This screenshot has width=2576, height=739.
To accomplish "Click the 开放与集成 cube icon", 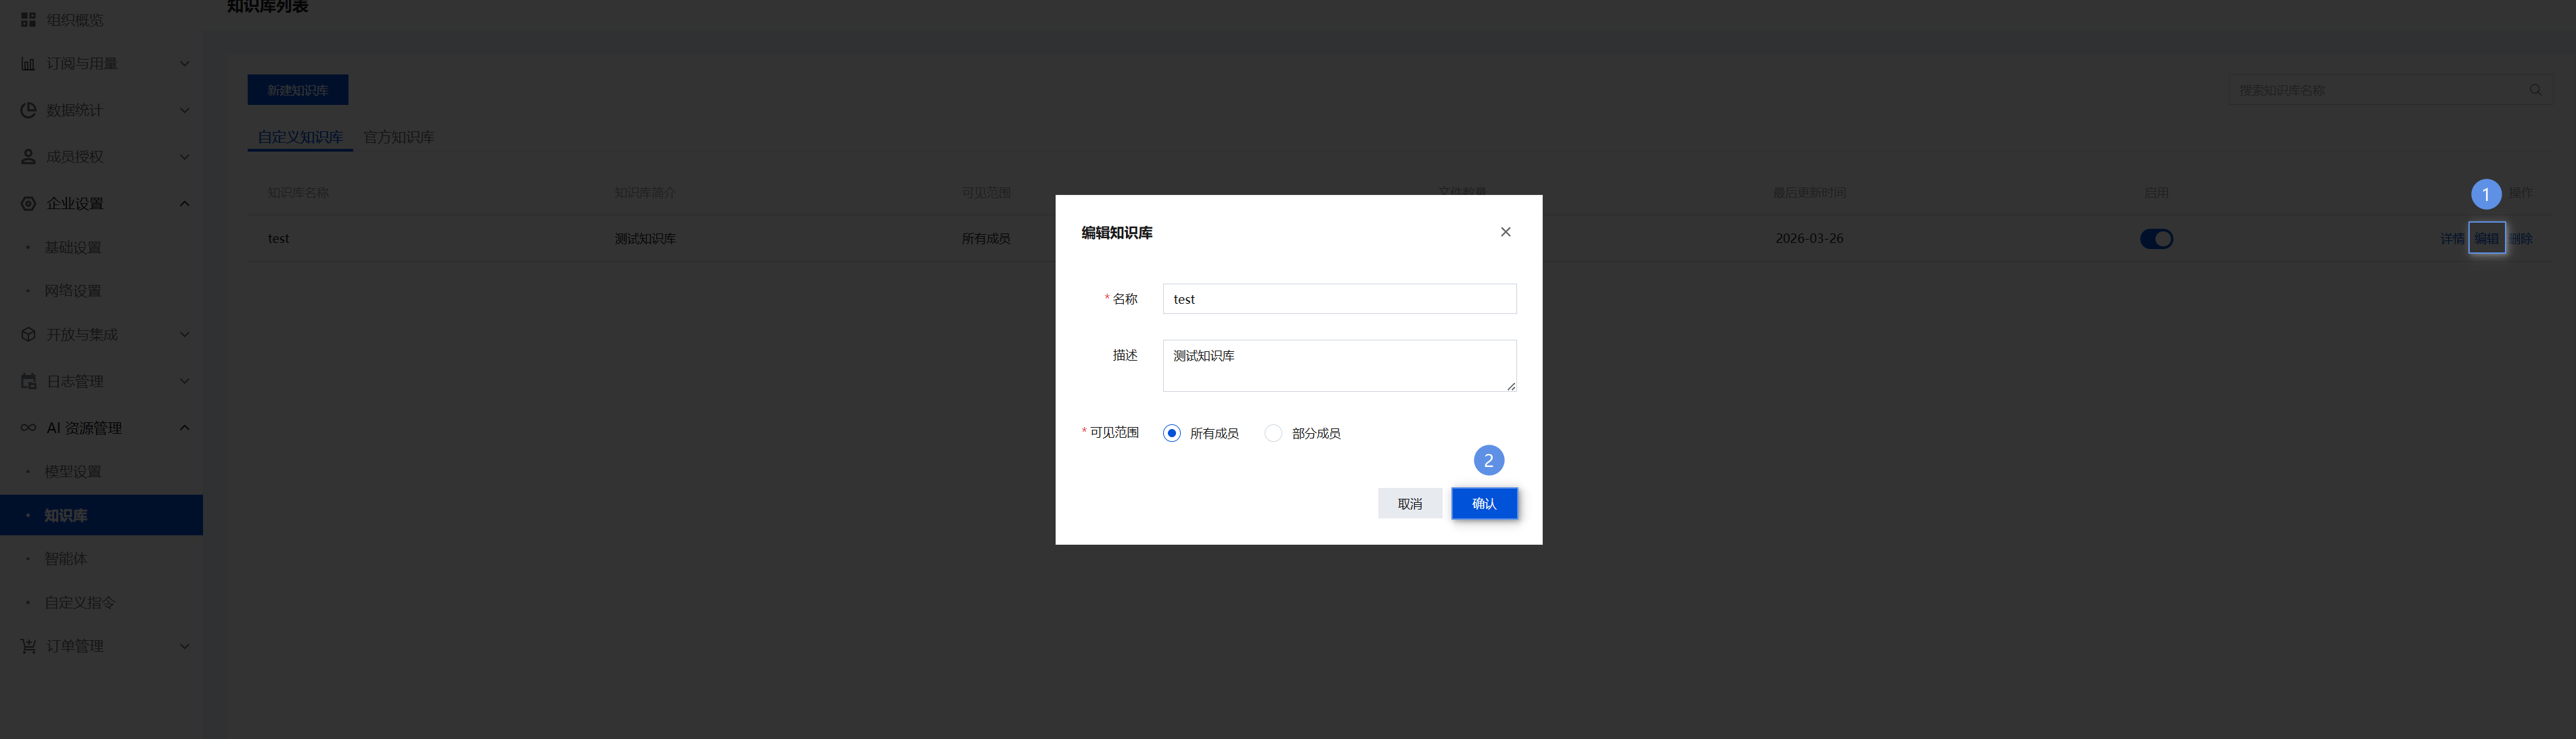I will click(x=28, y=335).
